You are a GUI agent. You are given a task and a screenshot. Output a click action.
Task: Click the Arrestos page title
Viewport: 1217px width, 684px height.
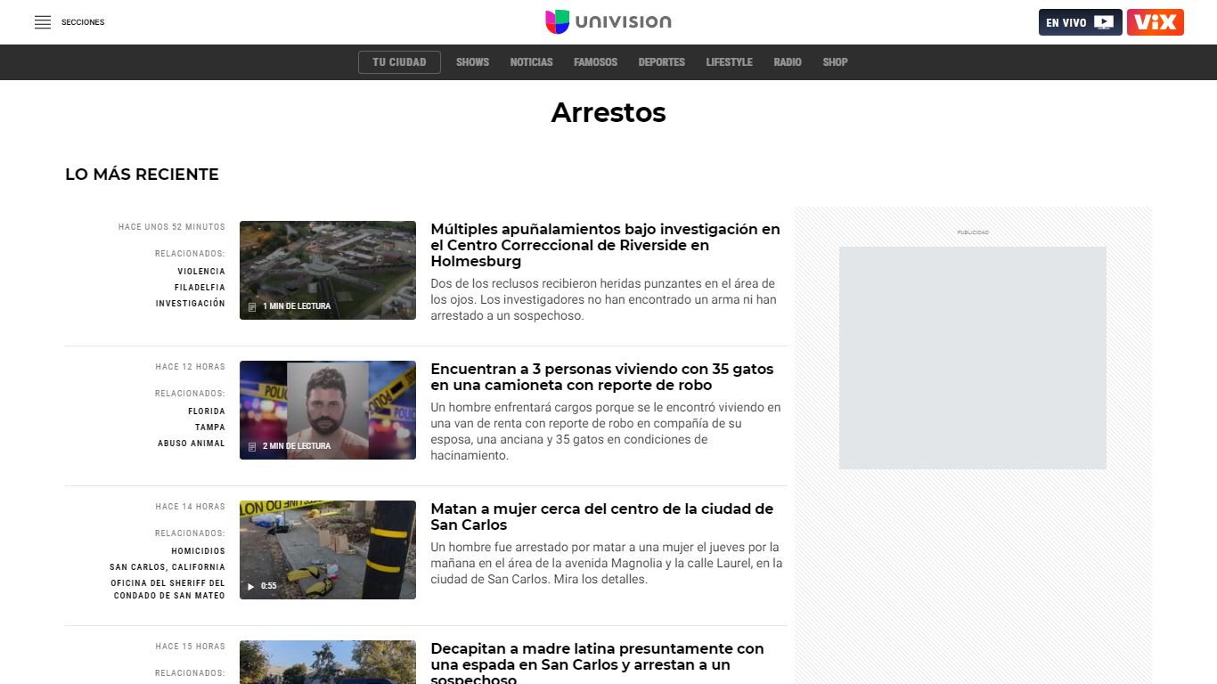[x=608, y=113]
